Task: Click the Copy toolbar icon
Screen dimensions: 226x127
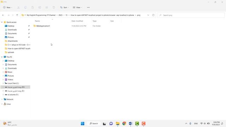Action: point(25,7)
